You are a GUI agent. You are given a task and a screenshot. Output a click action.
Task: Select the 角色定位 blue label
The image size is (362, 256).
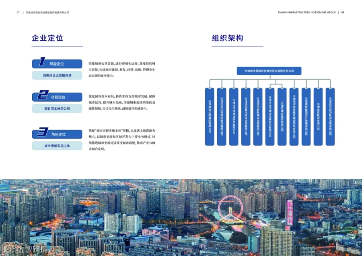[57, 134]
